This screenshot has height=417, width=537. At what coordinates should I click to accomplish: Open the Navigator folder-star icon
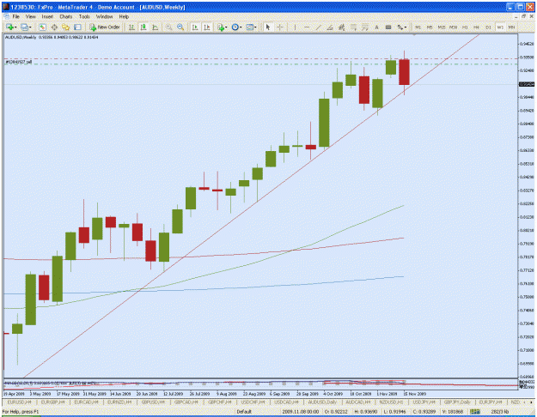tap(66, 27)
